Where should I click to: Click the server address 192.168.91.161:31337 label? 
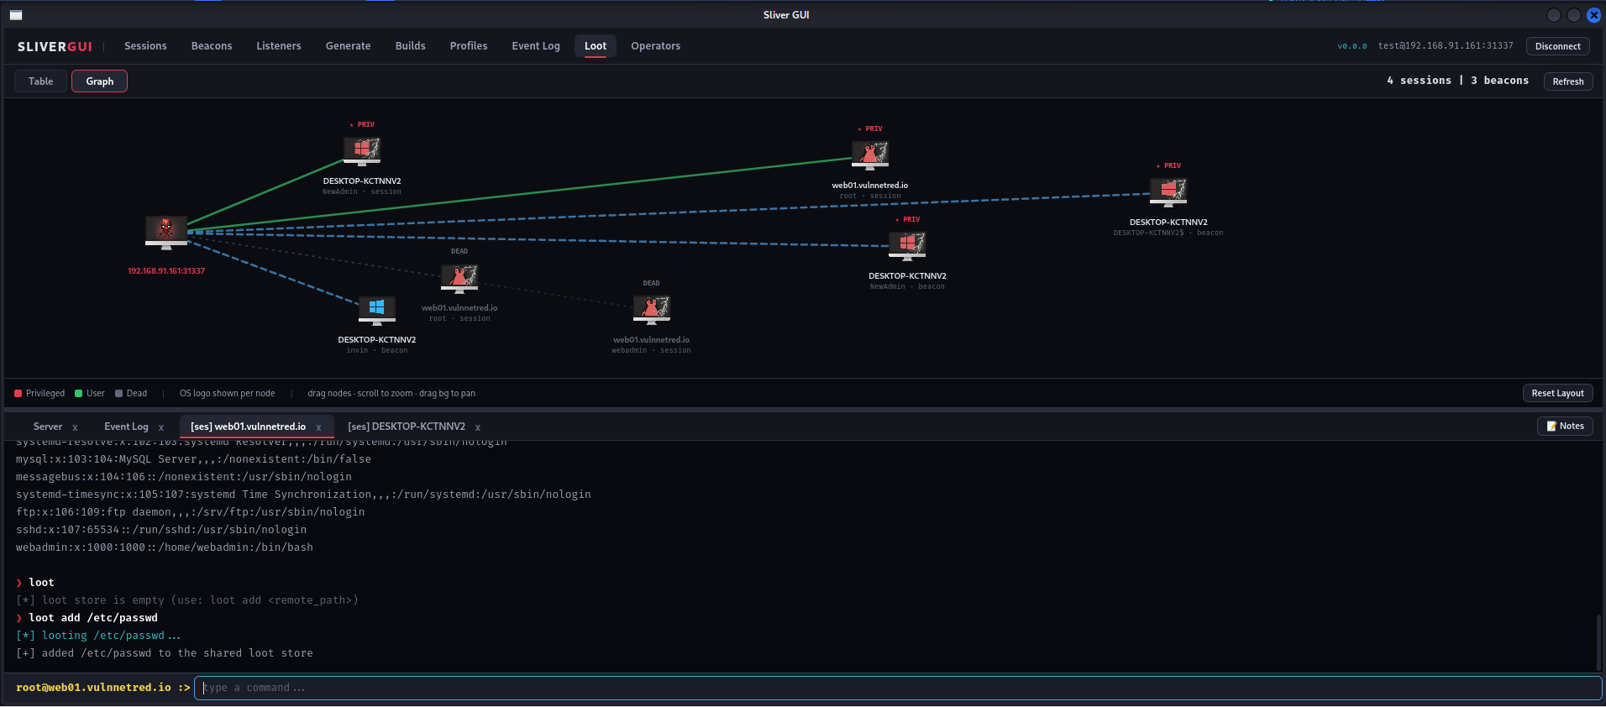(x=166, y=271)
